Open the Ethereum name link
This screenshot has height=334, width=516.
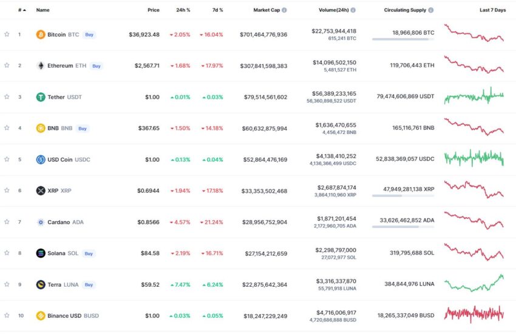60,65
